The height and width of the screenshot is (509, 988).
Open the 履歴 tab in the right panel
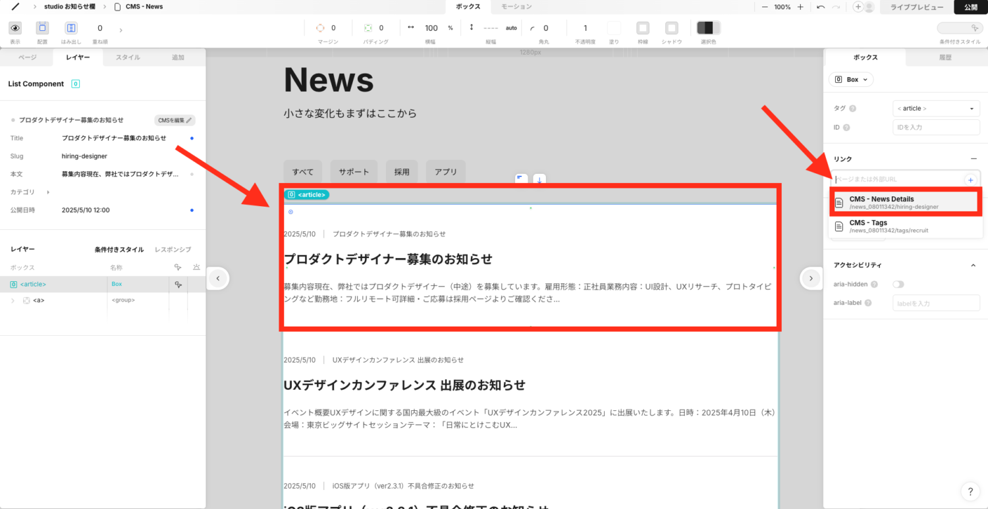click(945, 57)
